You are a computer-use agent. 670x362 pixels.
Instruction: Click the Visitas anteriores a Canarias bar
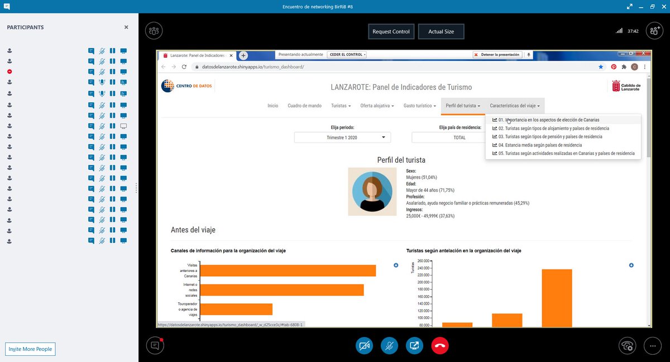click(x=288, y=271)
